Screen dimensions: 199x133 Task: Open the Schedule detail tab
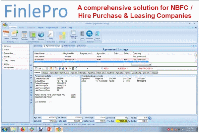click(x=45, y=73)
